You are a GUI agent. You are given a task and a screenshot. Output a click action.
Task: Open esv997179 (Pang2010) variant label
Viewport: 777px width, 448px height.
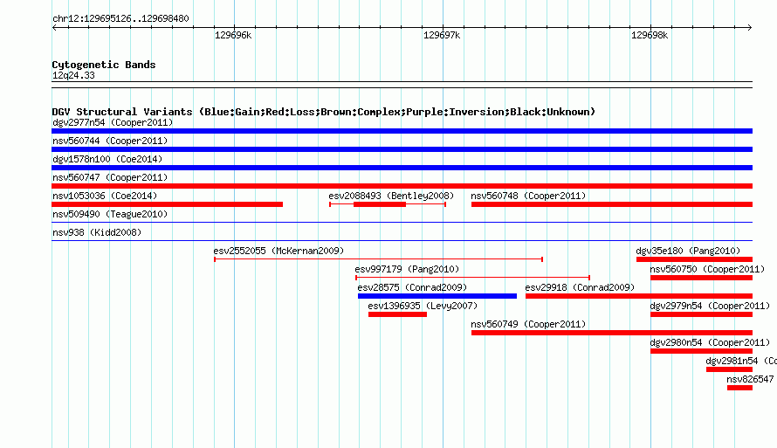point(407,269)
